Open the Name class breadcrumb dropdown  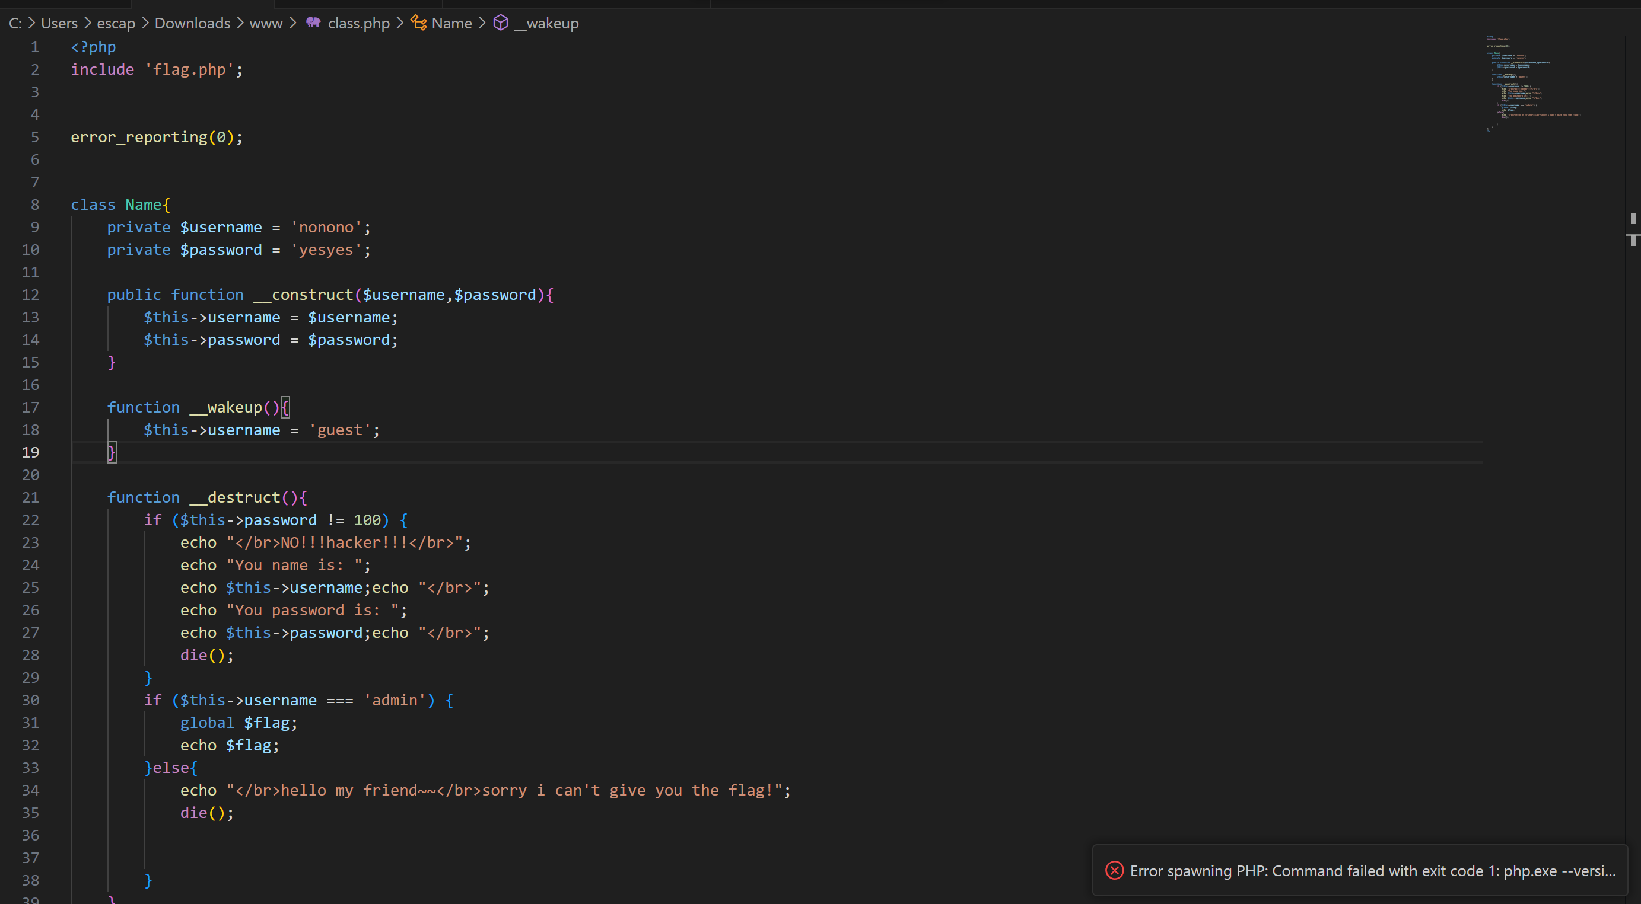pos(451,24)
